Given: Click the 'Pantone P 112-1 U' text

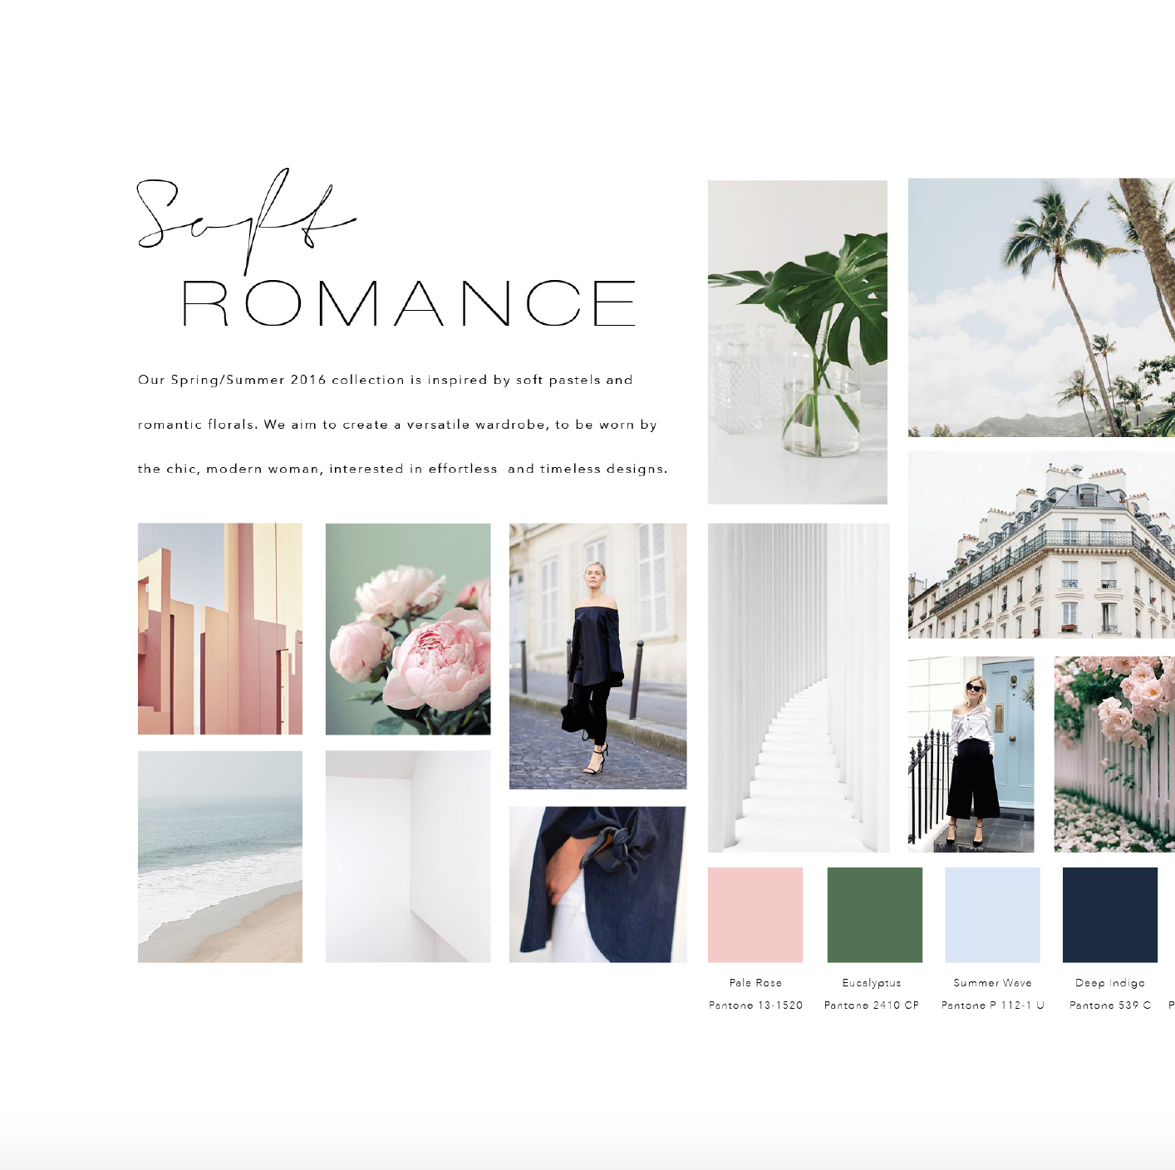Looking at the screenshot, I should [993, 1005].
